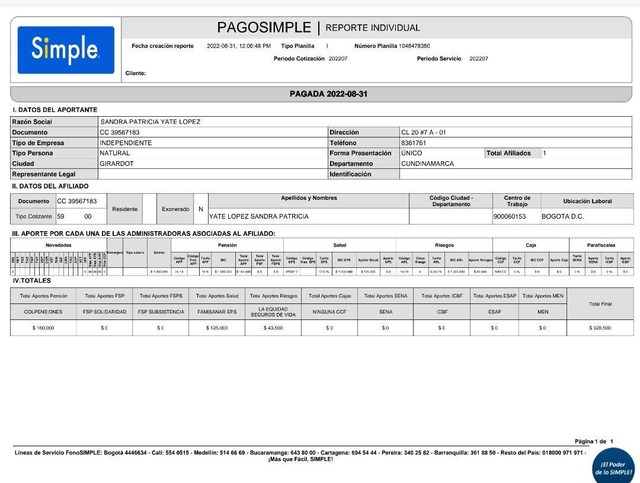Click the Departamento value CUNDINAMARCA

pos(427,164)
